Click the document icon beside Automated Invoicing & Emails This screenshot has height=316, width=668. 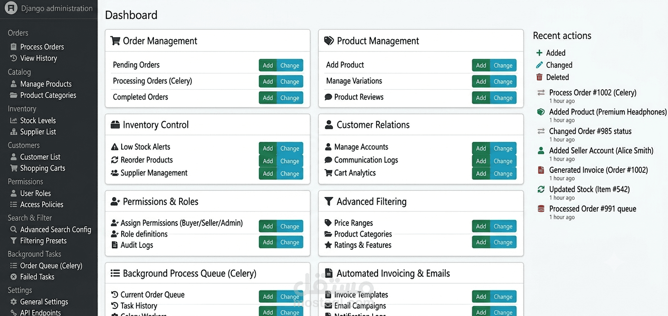coord(329,273)
